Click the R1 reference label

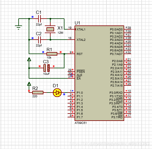[x=49, y=50]
